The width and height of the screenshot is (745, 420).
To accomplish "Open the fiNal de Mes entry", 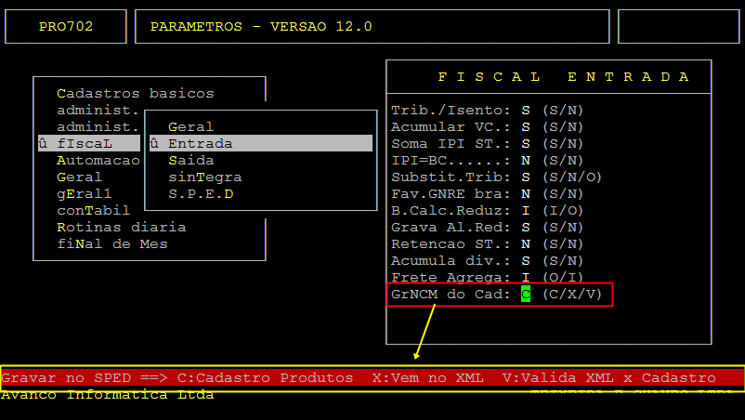I will pos(111,243).
